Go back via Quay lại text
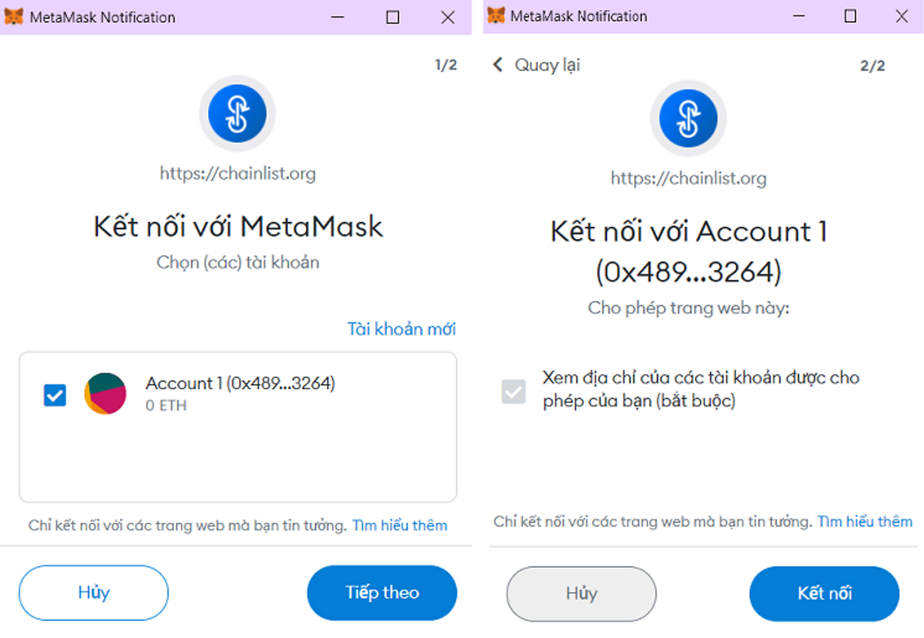Screen dimensions: 924x638 pyautogui.click(x=547, y=65)
